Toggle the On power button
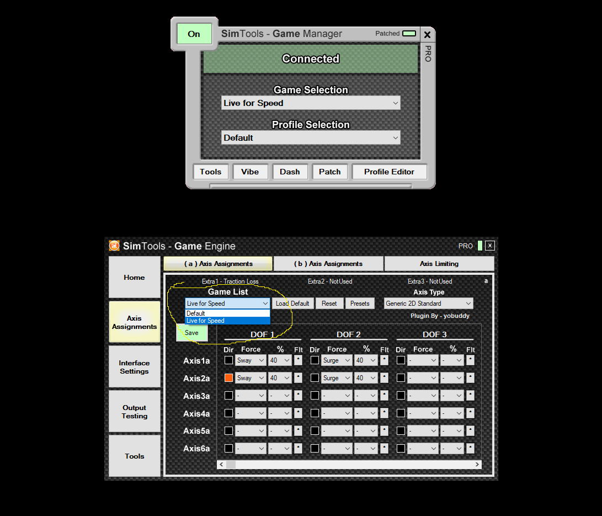Viewport: 602px width, 516px height. 194,34
